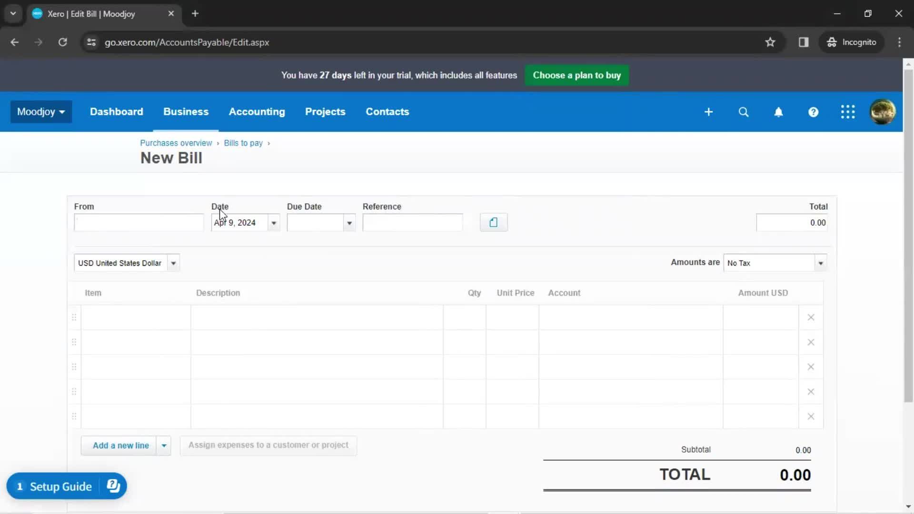
Task: Delete the fifth bill line with X
Action: 811,416
